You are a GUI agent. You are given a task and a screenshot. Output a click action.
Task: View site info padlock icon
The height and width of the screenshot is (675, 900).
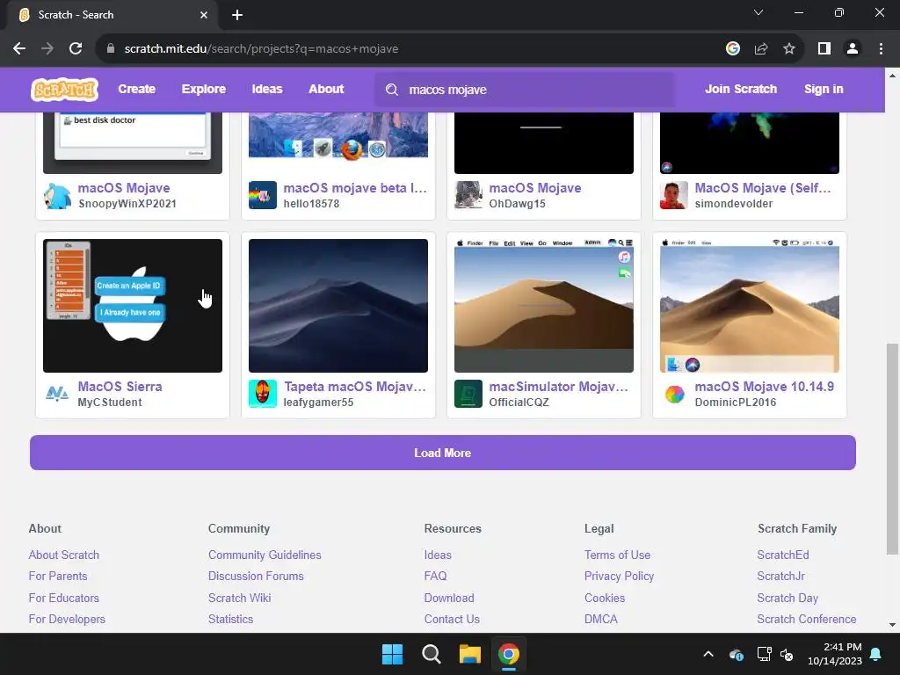point(111,49)
